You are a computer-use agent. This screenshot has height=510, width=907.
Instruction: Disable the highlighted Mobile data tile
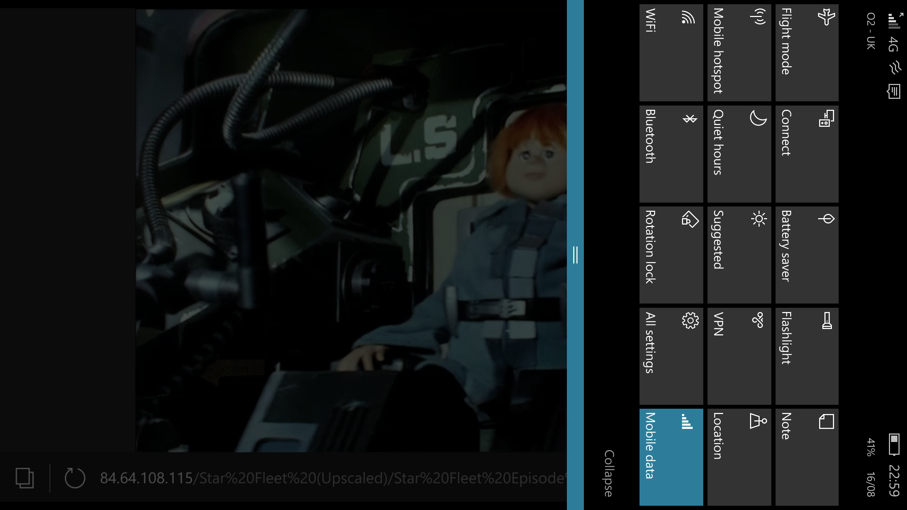click(x=671, y=457)
